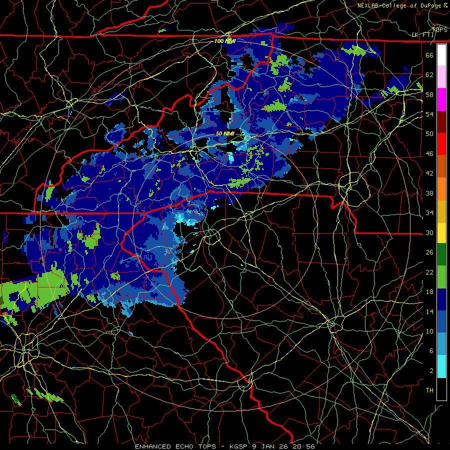This screenshot has width=450, height=450.
Task: Click the legend value 54
Action: [x=429, y=114]
